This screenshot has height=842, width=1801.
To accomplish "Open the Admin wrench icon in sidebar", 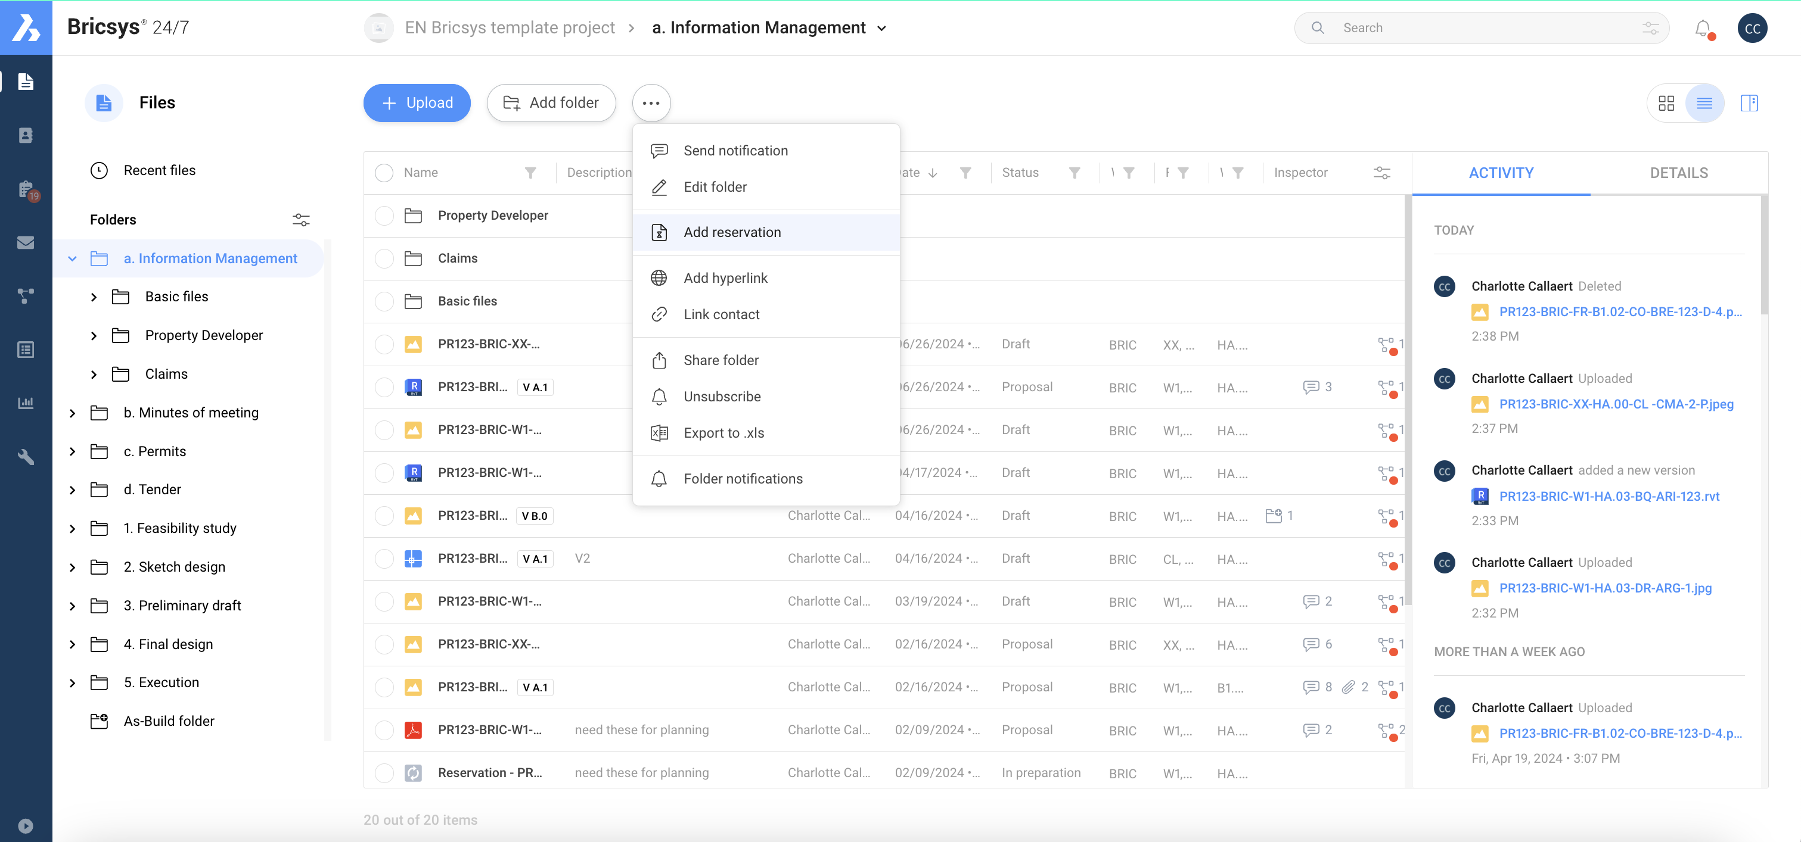I will [x=26, y=457].
